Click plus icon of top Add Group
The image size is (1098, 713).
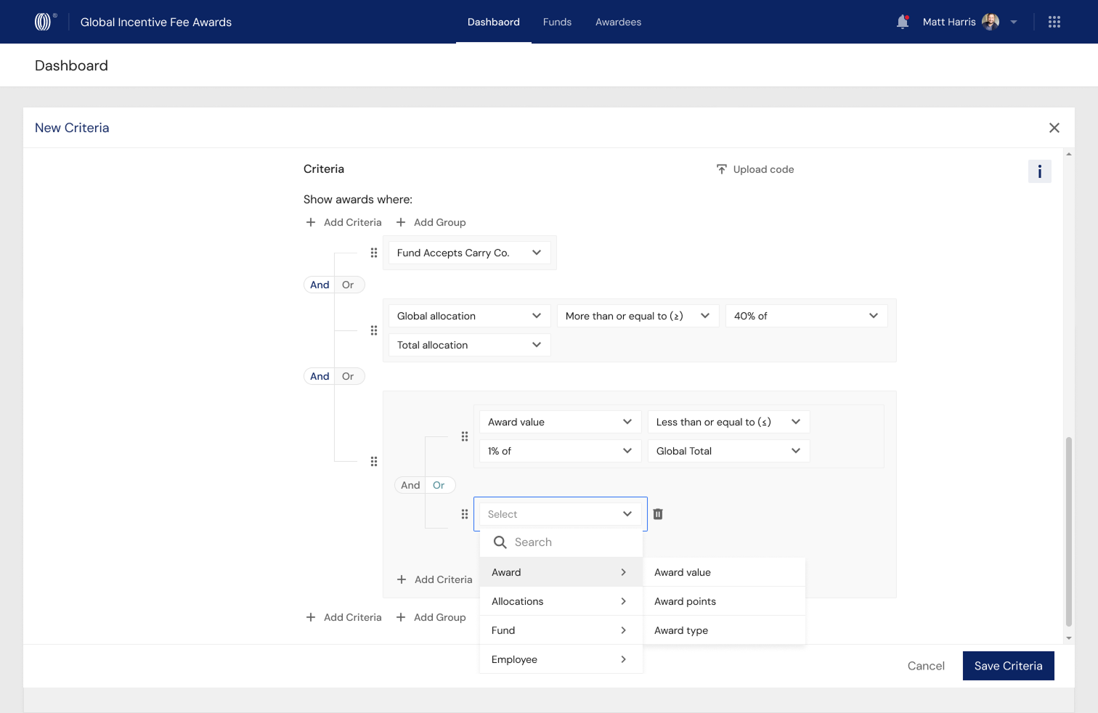tap(401, 222)
